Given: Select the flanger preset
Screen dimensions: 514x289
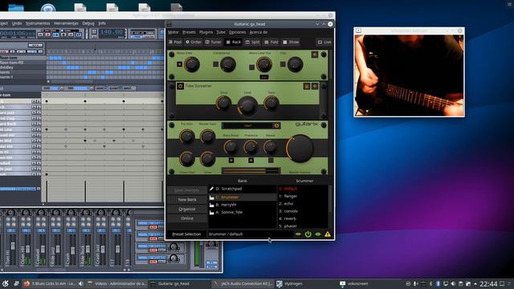Looking at the screenshot, I should pos(303,196).
